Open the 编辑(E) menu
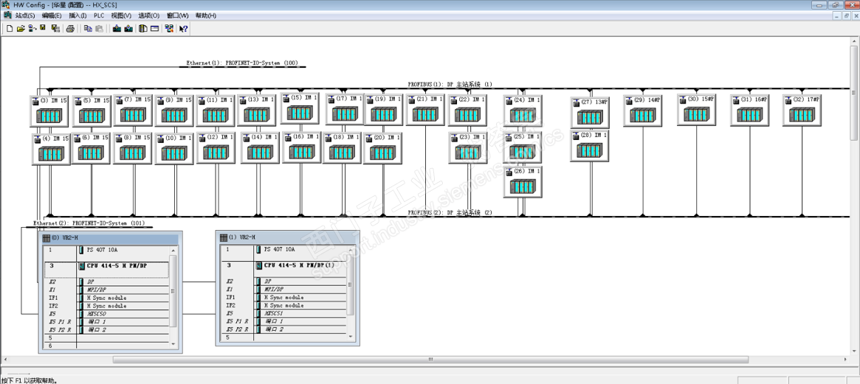 52,15
